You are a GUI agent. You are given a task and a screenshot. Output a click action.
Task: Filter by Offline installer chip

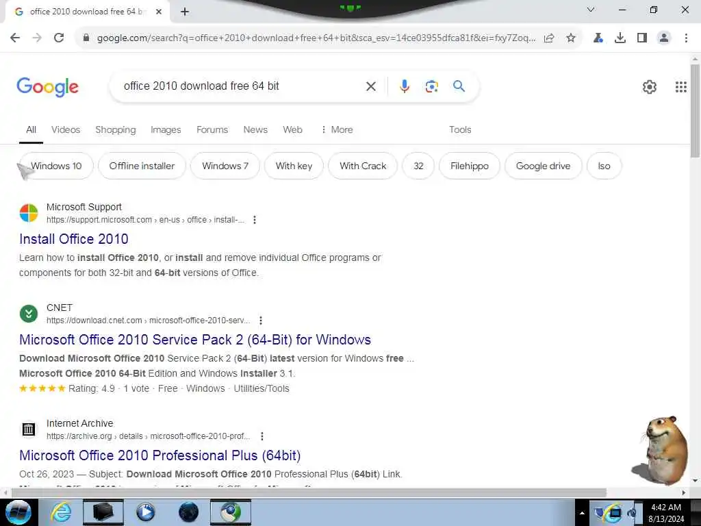[142, 166]
